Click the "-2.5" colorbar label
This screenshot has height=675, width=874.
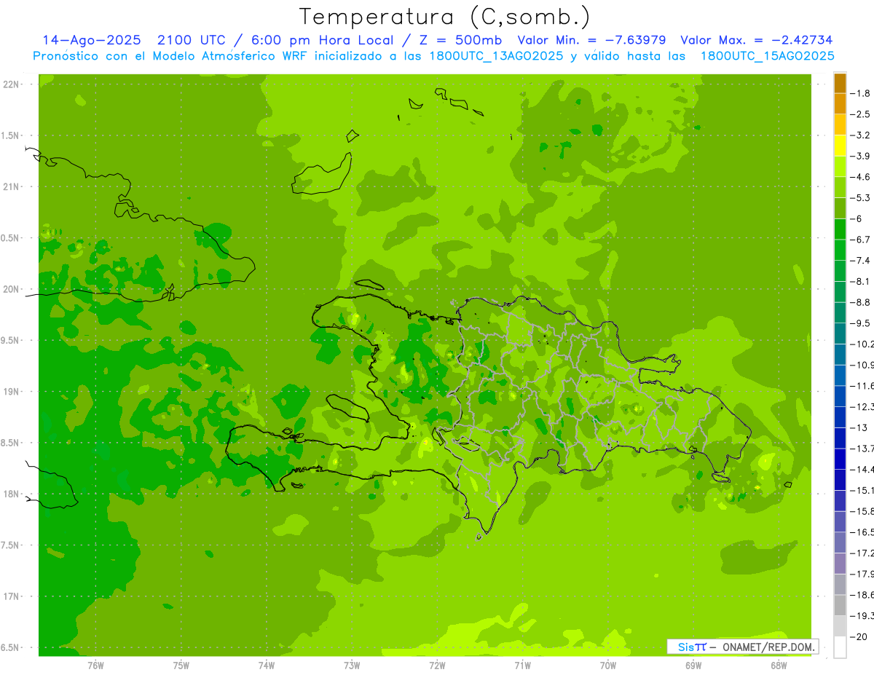point(861,114)
